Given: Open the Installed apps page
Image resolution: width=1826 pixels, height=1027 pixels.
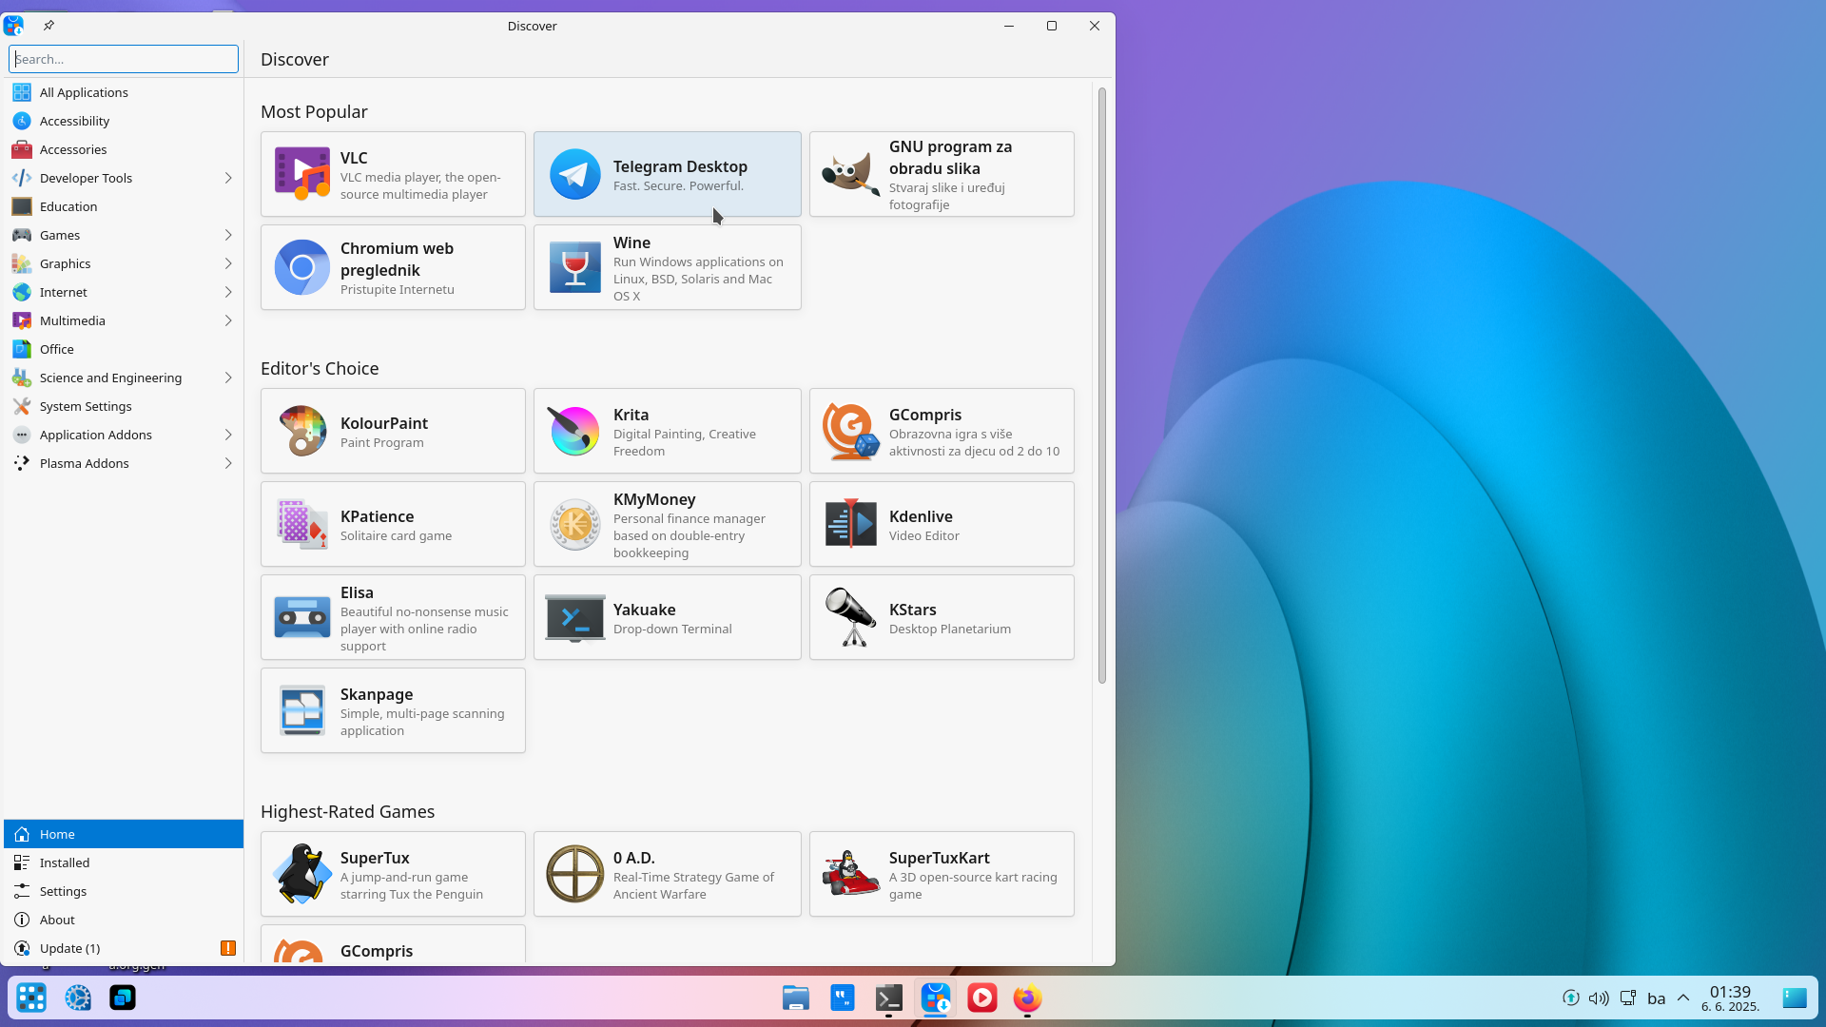Looking at the screenshot, I should (x=124, y=862).
